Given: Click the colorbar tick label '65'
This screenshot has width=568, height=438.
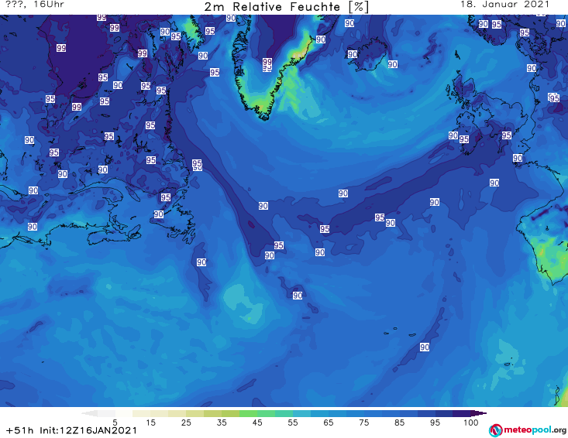Looking at the screenshot, I should coord(329,423).
